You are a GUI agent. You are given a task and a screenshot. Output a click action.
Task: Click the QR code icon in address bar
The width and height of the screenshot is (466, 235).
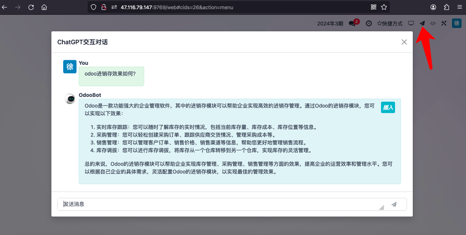(374, 7)
